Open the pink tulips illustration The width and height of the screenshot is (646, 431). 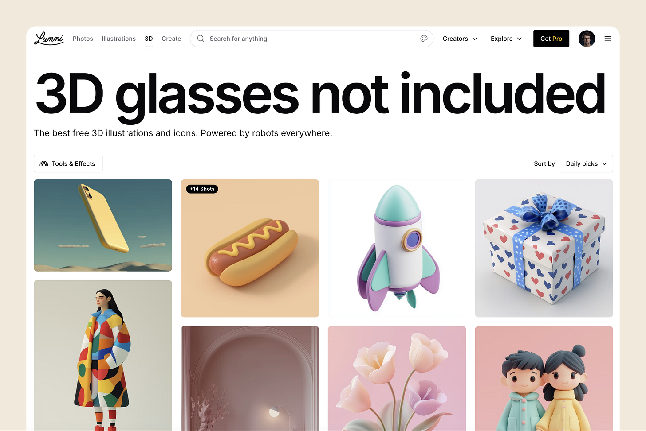[397, 378]
